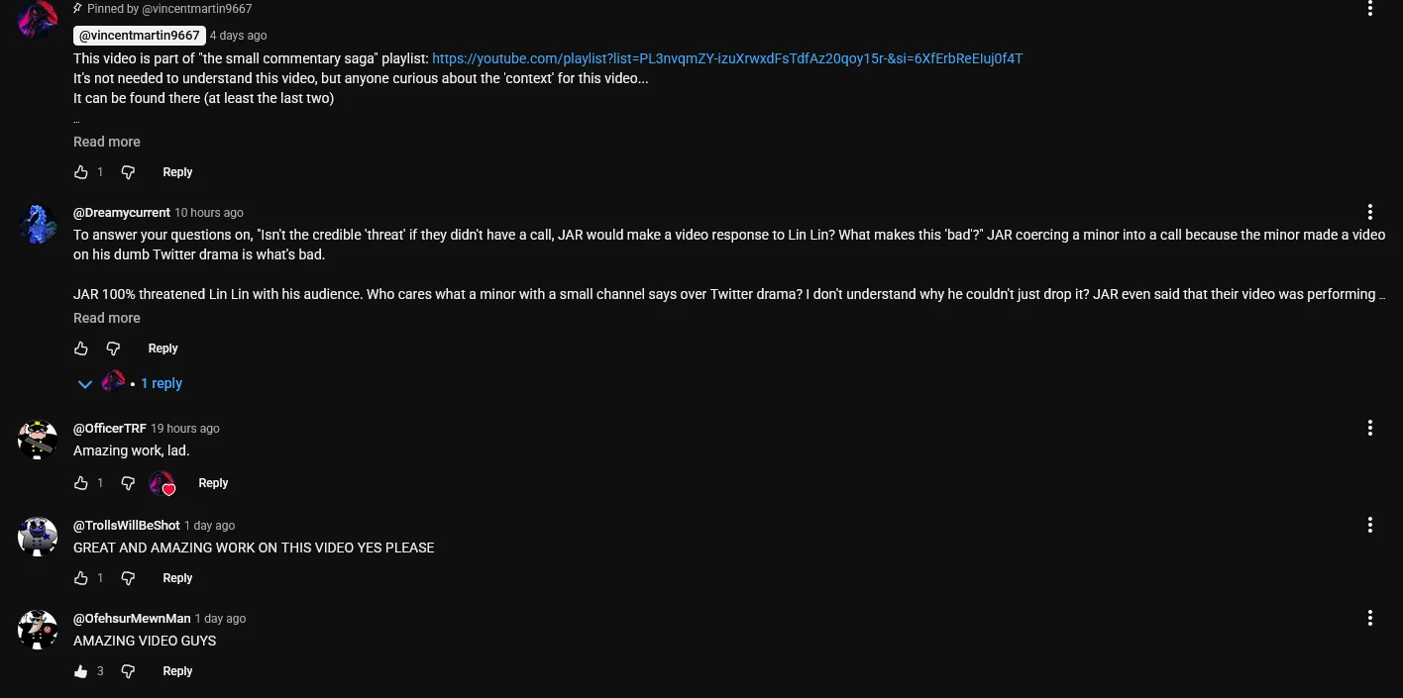This screenshot has height=698, width=1403.
Task: Reply to @OfehsurMewnMan's comment
Action: [177, 671]
